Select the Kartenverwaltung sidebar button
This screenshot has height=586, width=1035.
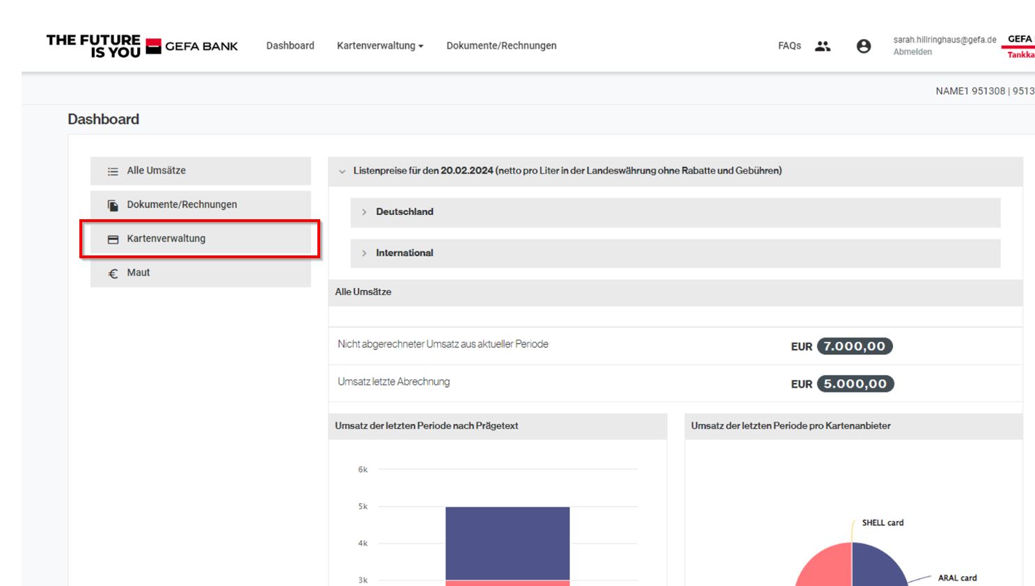[x=200, y=239]
